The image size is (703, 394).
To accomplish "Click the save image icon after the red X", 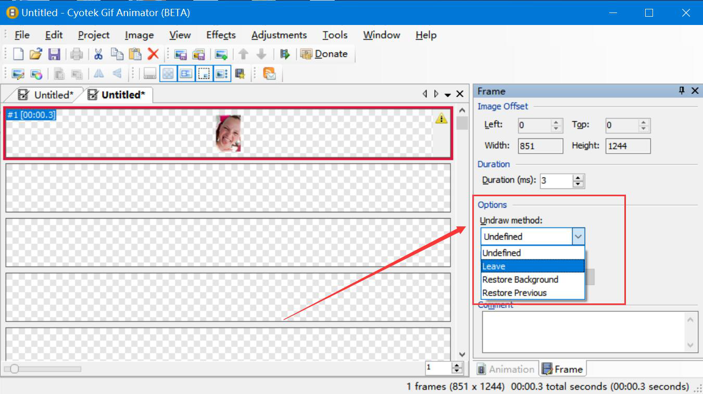I will (x=181, y=54).
